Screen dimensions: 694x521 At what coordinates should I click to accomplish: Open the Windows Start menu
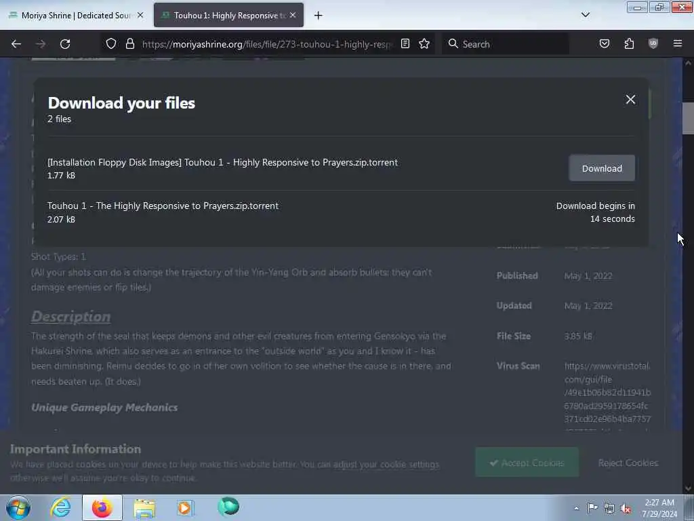(18, 507)
